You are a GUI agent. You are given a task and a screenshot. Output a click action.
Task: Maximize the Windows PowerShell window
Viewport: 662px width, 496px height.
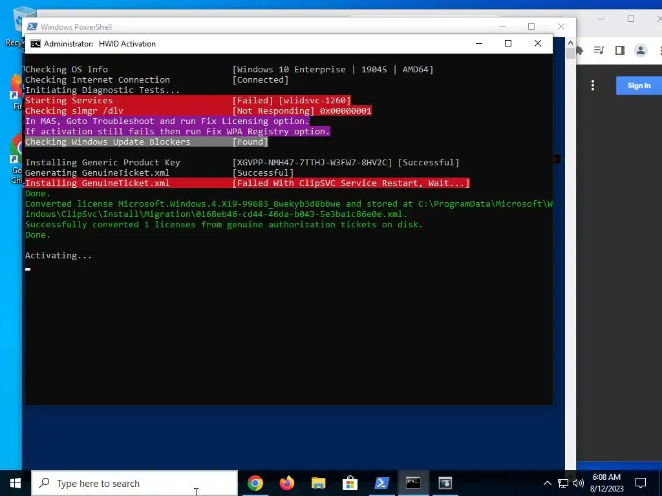click(x=531, y=26)
